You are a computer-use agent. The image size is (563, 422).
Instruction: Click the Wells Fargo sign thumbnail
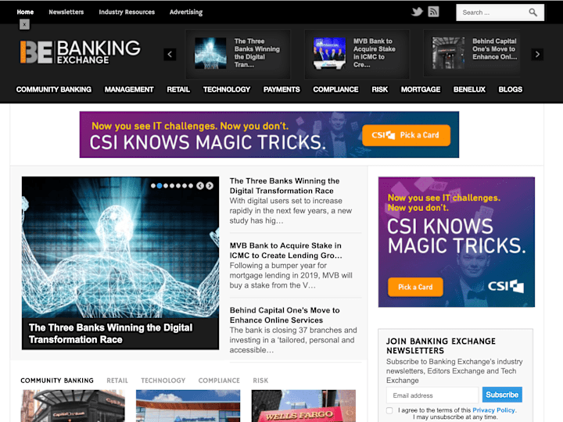[303, 406]
